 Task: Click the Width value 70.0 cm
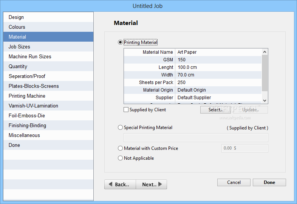[x=218, y=75]
